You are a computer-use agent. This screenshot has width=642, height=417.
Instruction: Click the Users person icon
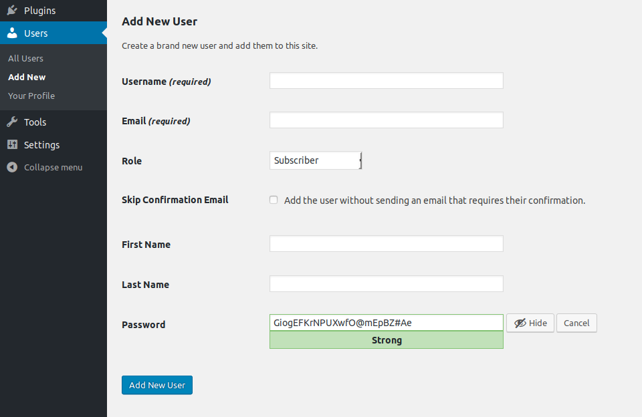pos(12,33)
